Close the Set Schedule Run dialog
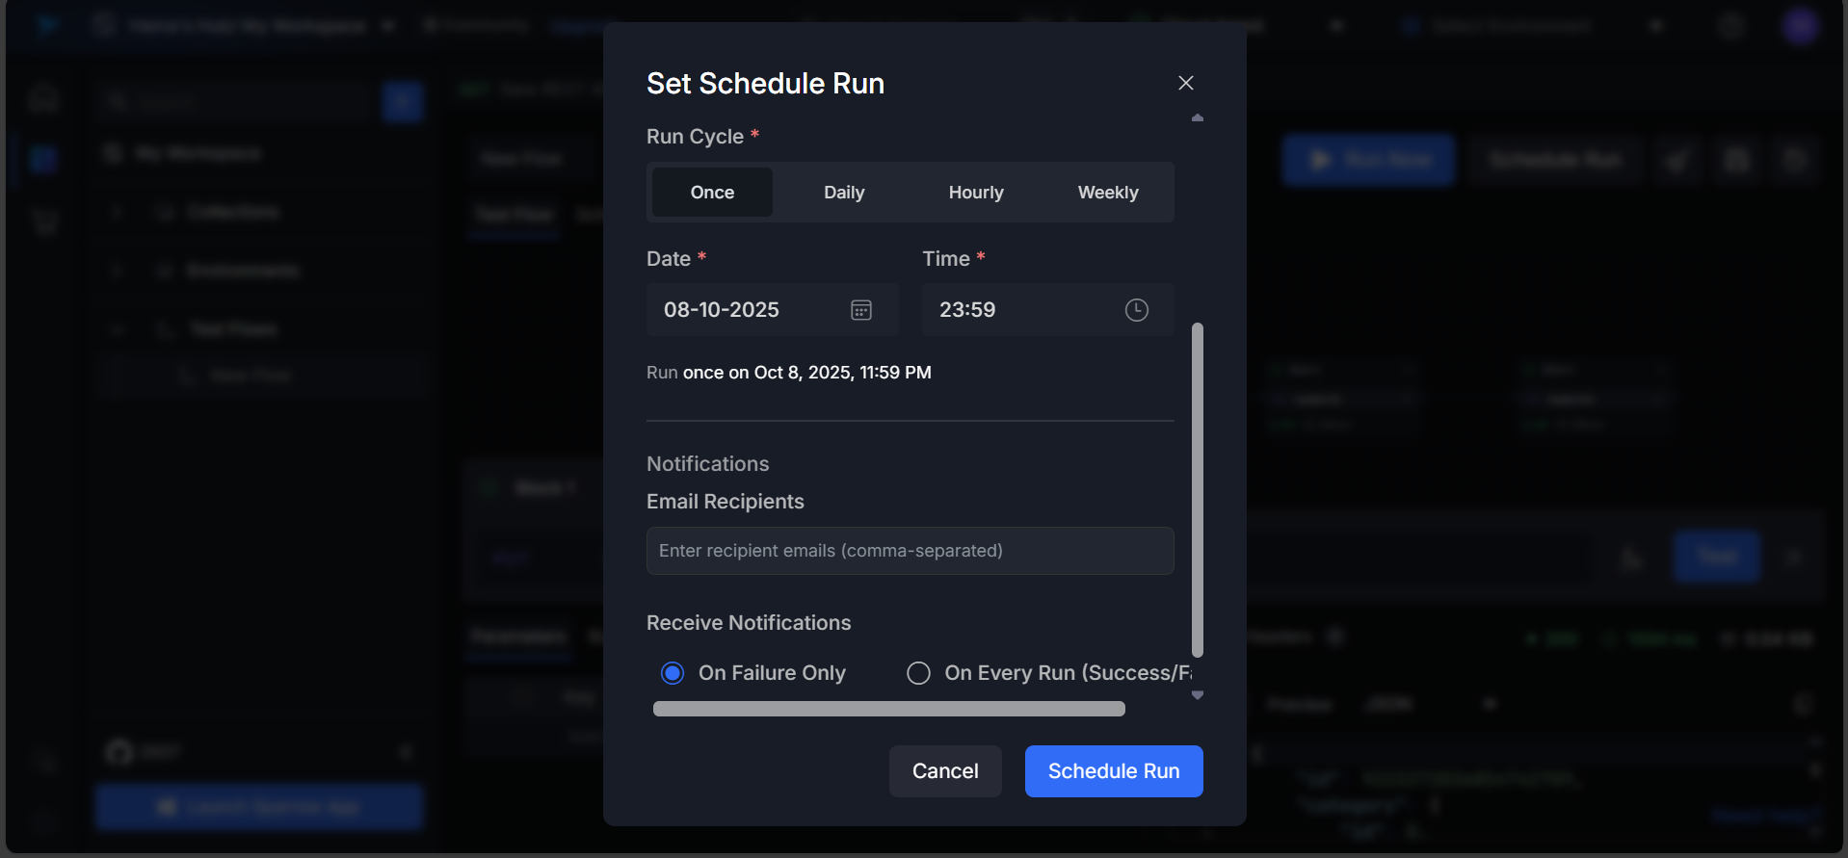Screen dimensions: 1848x858 (1185, 83)
